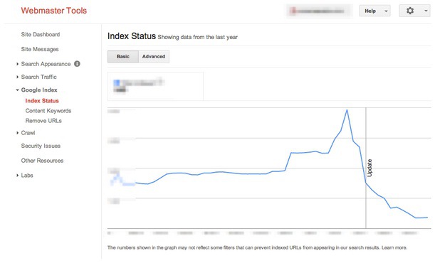This screenshot has height=263, width=435.
Task: Expand the Crawl section arrow
Action: click(x=17, y=133)
